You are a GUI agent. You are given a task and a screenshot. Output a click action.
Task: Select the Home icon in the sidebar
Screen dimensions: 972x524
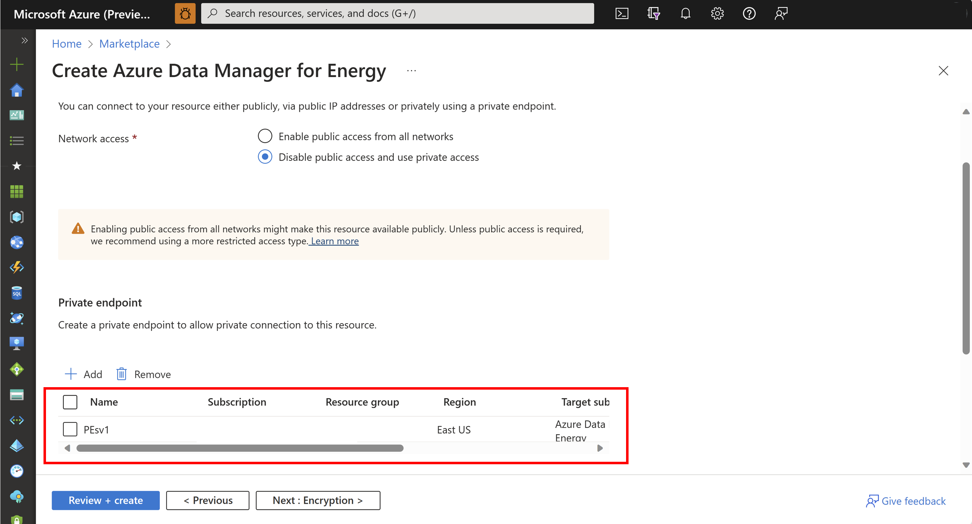(17, 90)
